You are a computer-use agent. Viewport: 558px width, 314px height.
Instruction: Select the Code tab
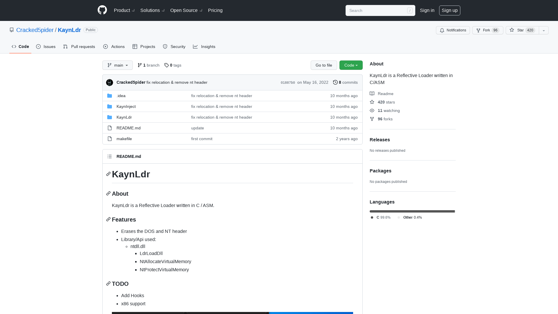pyautogui.click(x=20, y=47)
